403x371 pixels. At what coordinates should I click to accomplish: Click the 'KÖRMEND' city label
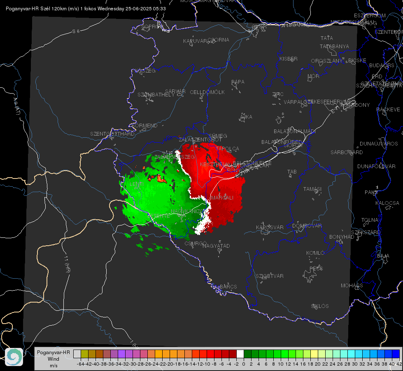(144, 126)
